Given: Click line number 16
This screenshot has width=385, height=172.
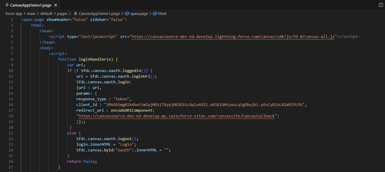Looking at the screenshot, I should tap(11, 105).
